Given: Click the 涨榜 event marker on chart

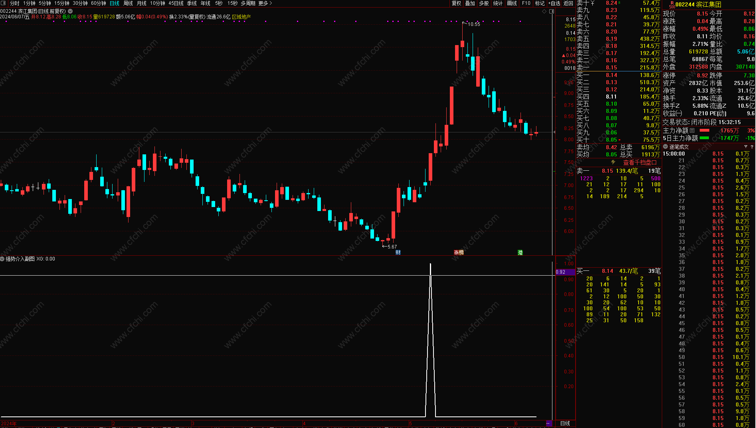Looking at the screenshot, I should coord(459,252).
